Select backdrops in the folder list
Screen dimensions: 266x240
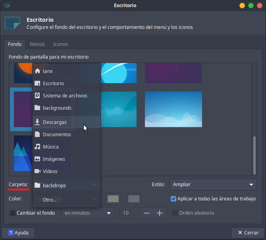pos(54,185)
